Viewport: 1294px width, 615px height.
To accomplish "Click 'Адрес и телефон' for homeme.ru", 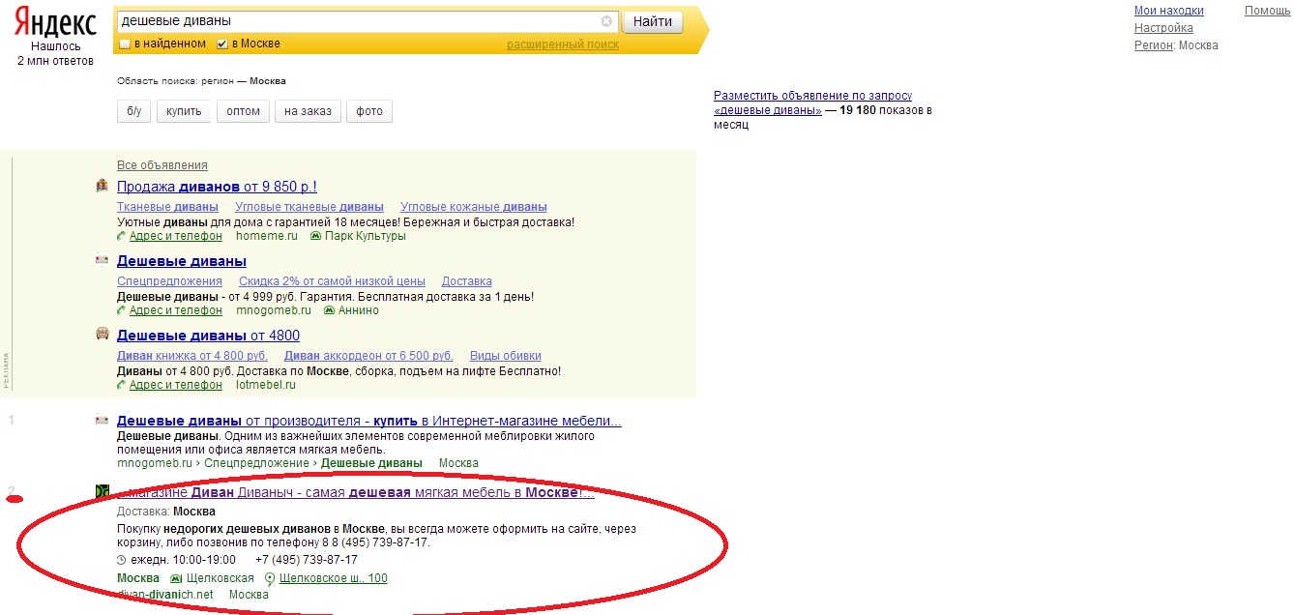I will (x=176, y=236).
